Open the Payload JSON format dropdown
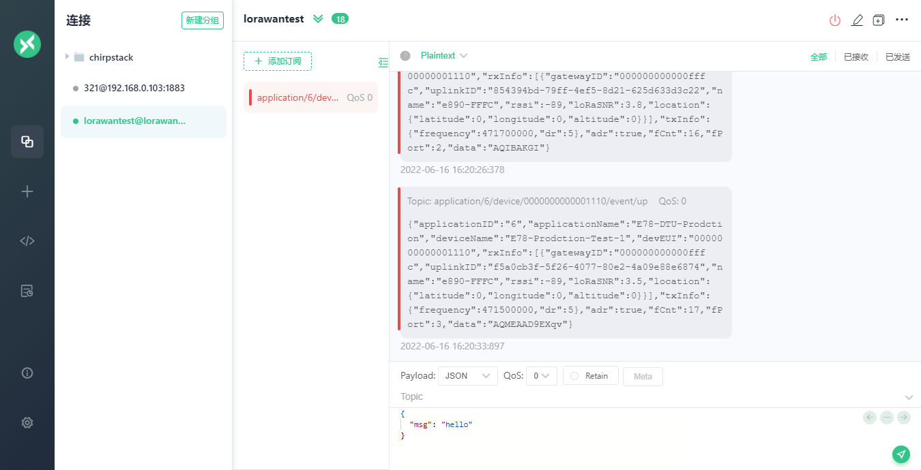The image size is (921, 470). [467, 376]
